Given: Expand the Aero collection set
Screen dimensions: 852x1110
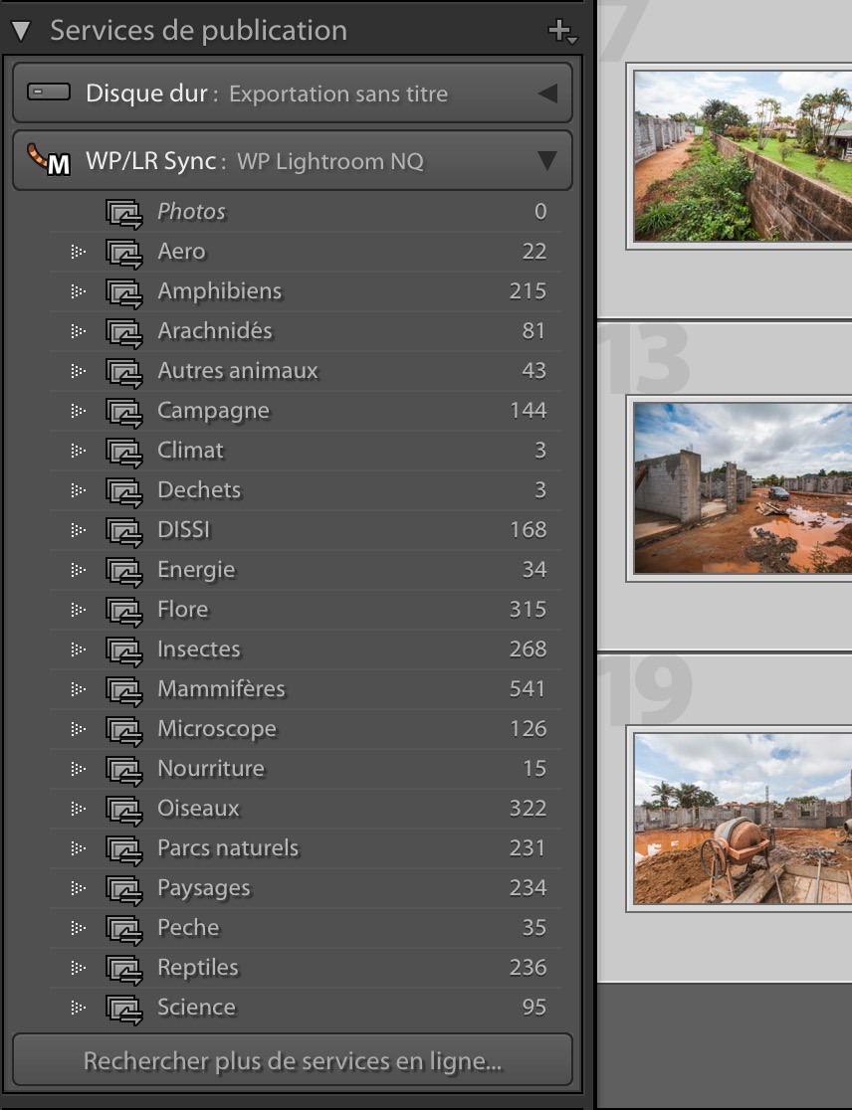Looking at the screenshot, I should coord(78,252).
